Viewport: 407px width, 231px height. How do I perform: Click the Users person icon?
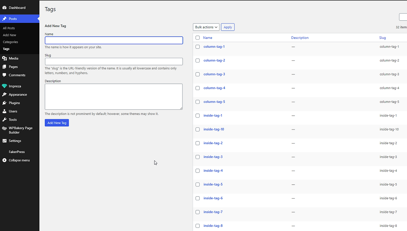[4, 111]
